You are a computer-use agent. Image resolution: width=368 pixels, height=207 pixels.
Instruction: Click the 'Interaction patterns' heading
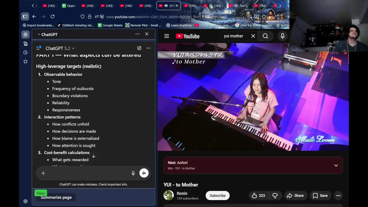[62, 117]
